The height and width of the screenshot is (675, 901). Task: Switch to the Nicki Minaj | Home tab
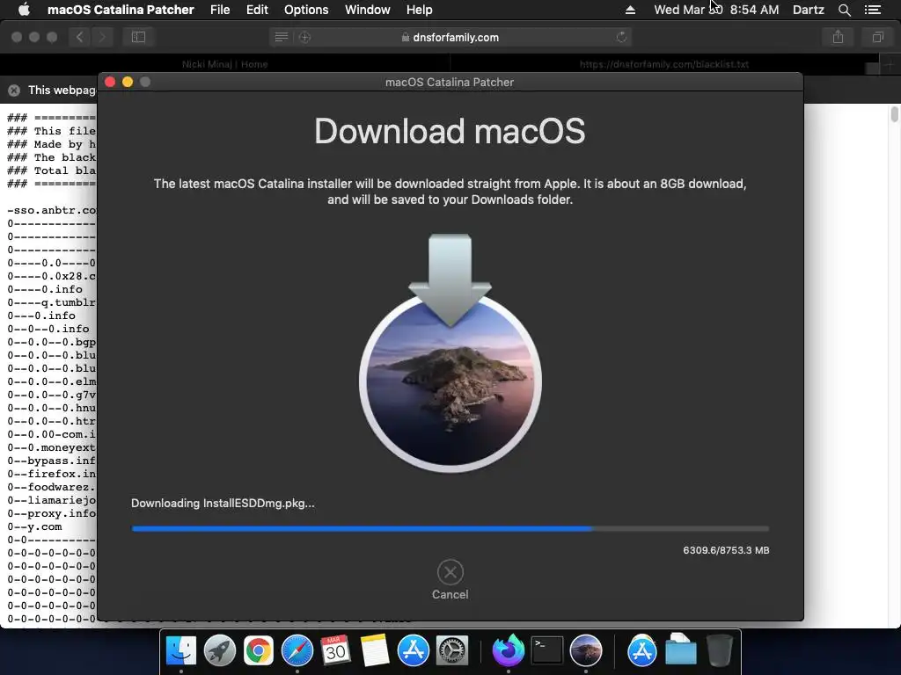click(224, 63)
